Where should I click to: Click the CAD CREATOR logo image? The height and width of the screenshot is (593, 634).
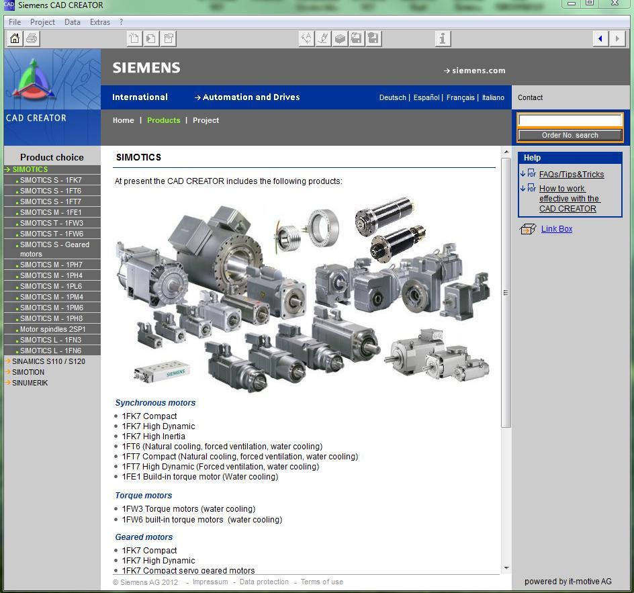pos(52,79)
